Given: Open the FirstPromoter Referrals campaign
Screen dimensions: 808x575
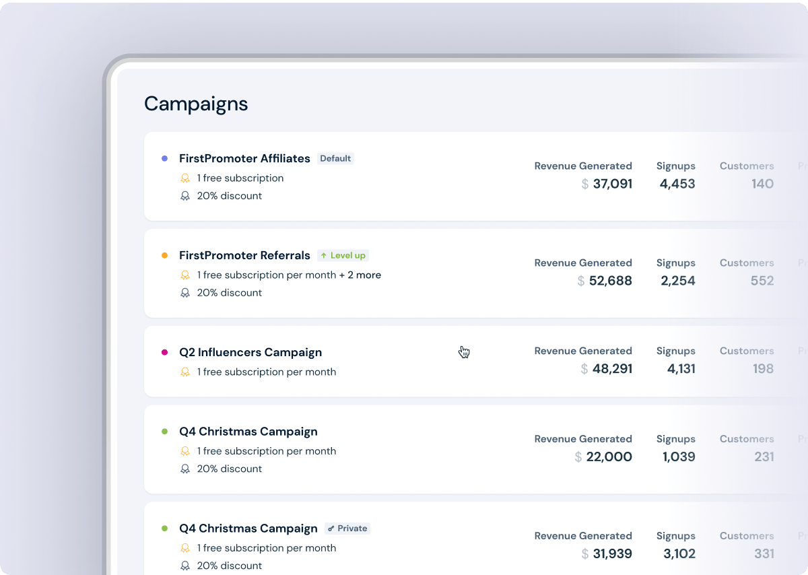Looking at the screenshot, I should point(244,256).
